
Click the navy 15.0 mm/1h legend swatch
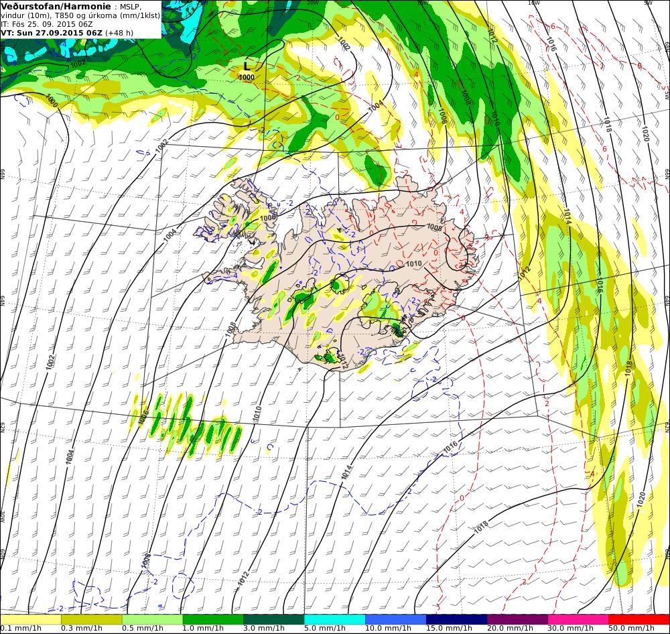point(456,619)
